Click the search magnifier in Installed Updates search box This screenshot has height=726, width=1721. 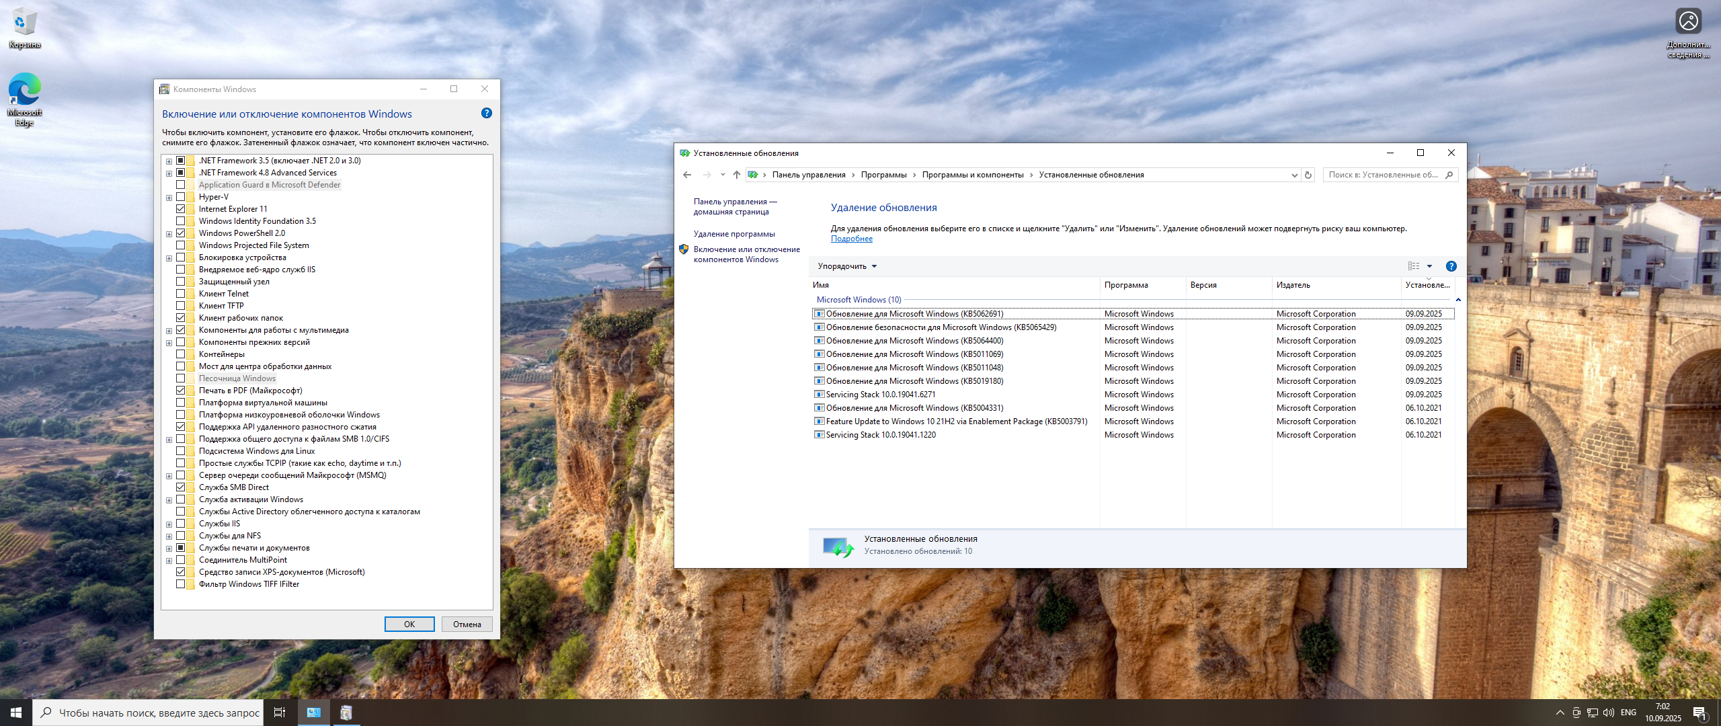[1449, 175]
